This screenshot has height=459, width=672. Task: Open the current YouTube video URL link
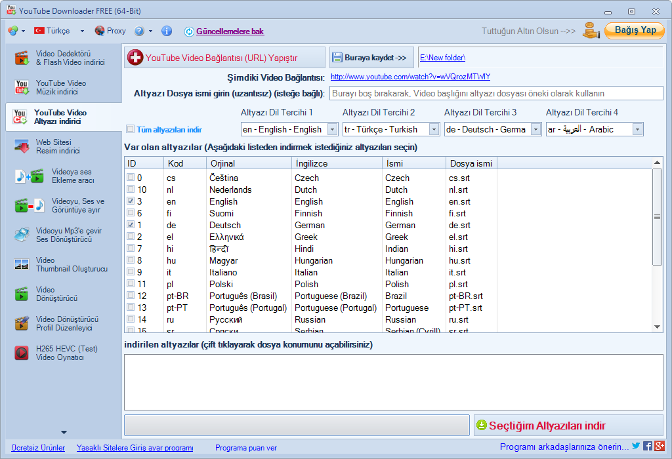tap(410, 77)
